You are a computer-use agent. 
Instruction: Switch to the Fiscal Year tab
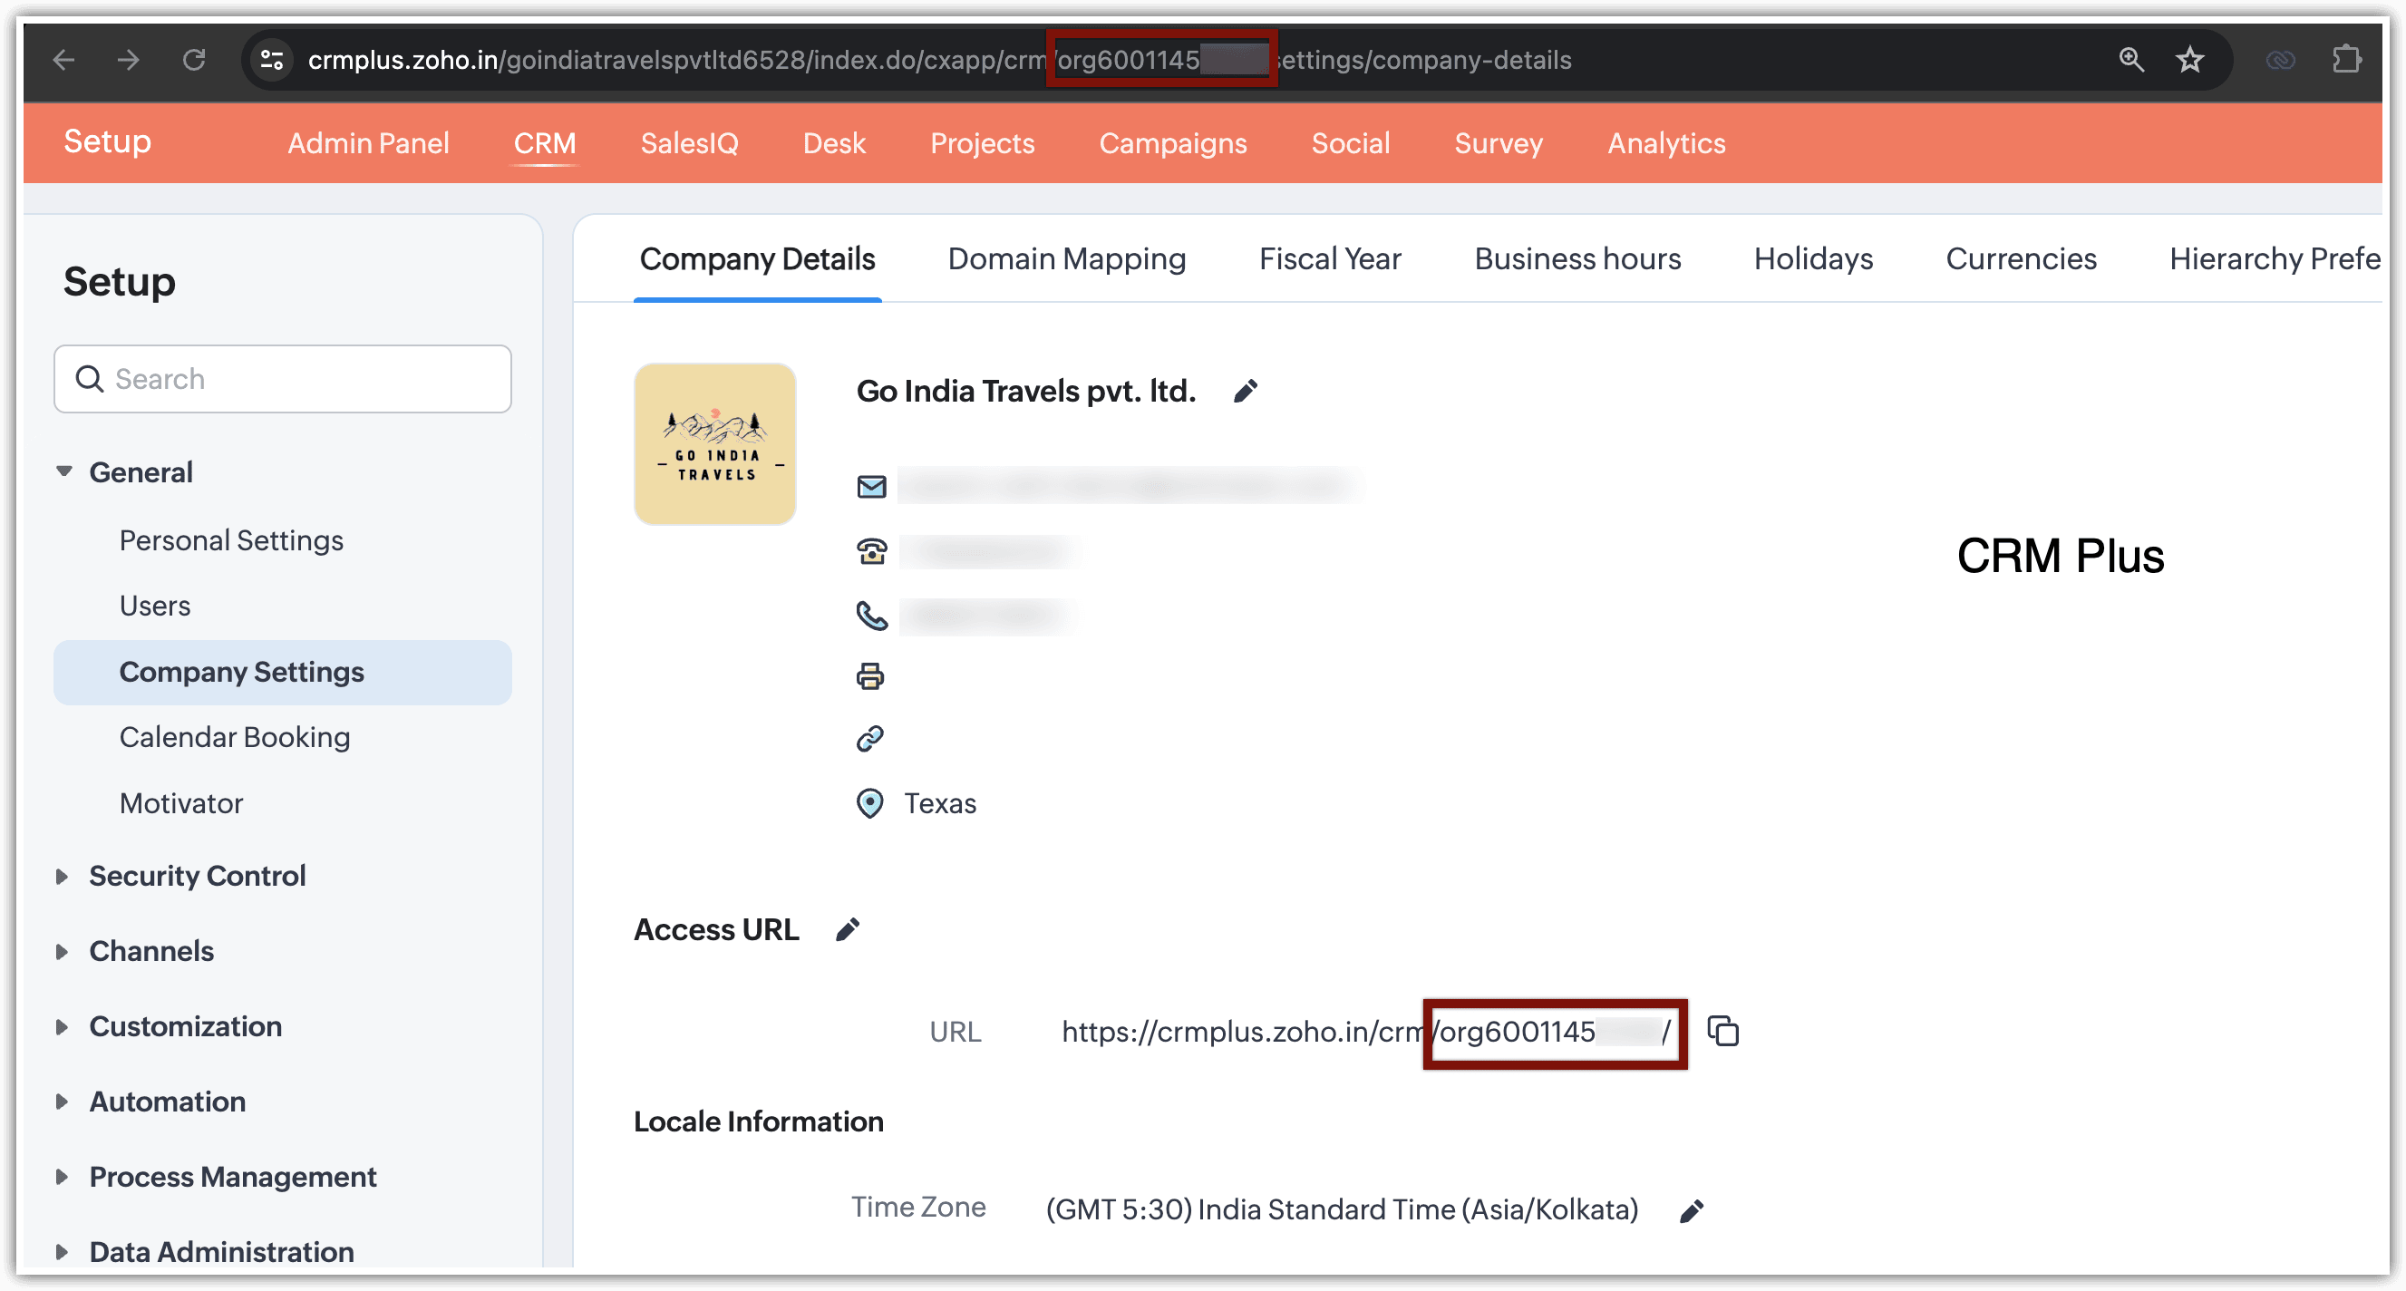click(x=1329, y=258)
